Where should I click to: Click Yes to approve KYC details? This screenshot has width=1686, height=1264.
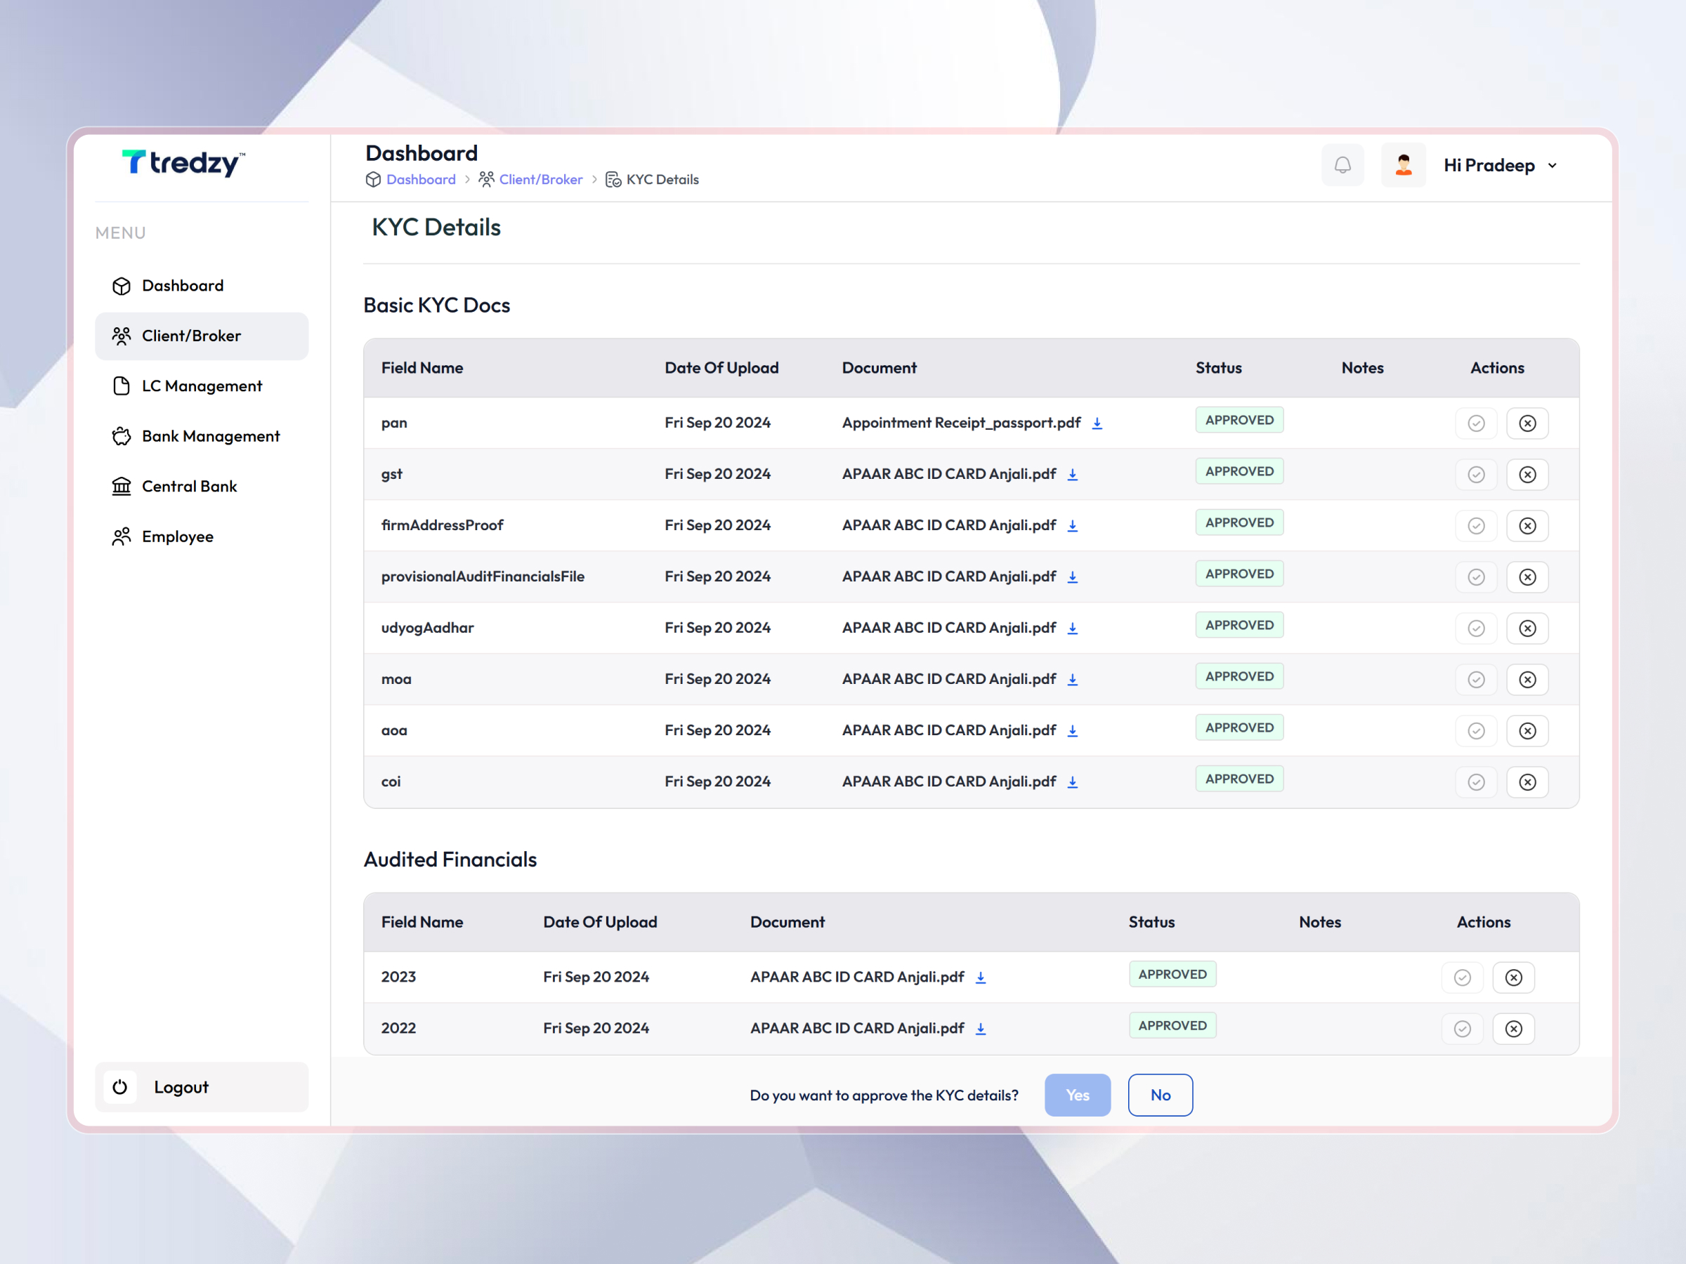coord(1077,1095)
